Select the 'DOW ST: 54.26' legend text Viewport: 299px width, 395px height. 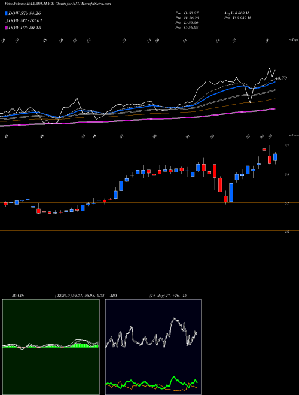pos(25,14)
